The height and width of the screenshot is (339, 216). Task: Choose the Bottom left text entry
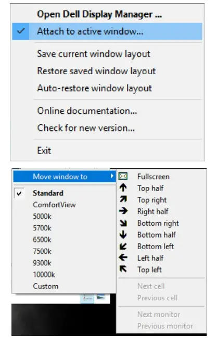coord(156,247)
